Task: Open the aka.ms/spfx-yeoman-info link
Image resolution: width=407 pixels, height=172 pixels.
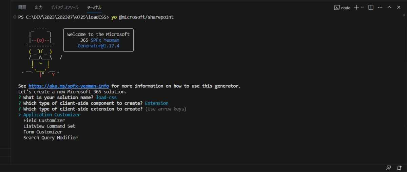Action: (69, 86)
